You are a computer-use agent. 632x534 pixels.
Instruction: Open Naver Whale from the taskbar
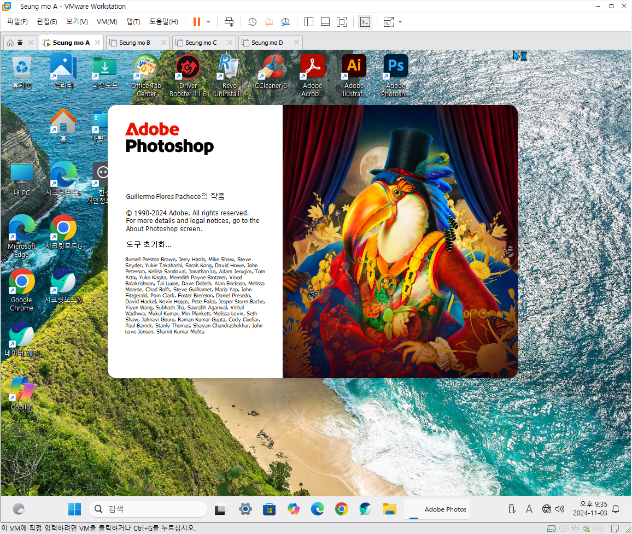point(366,509)
